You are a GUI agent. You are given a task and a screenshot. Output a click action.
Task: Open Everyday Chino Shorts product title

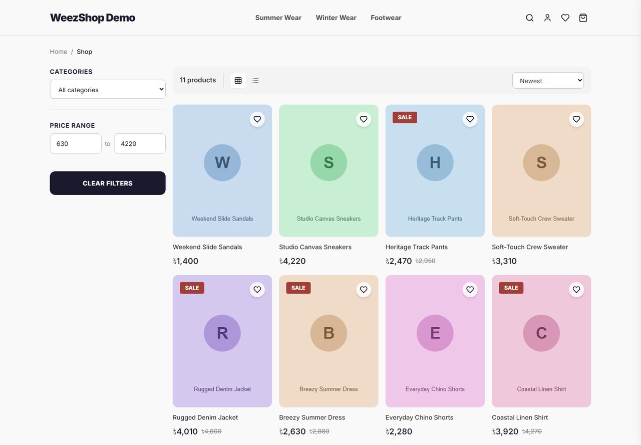(x=420, y=417)
